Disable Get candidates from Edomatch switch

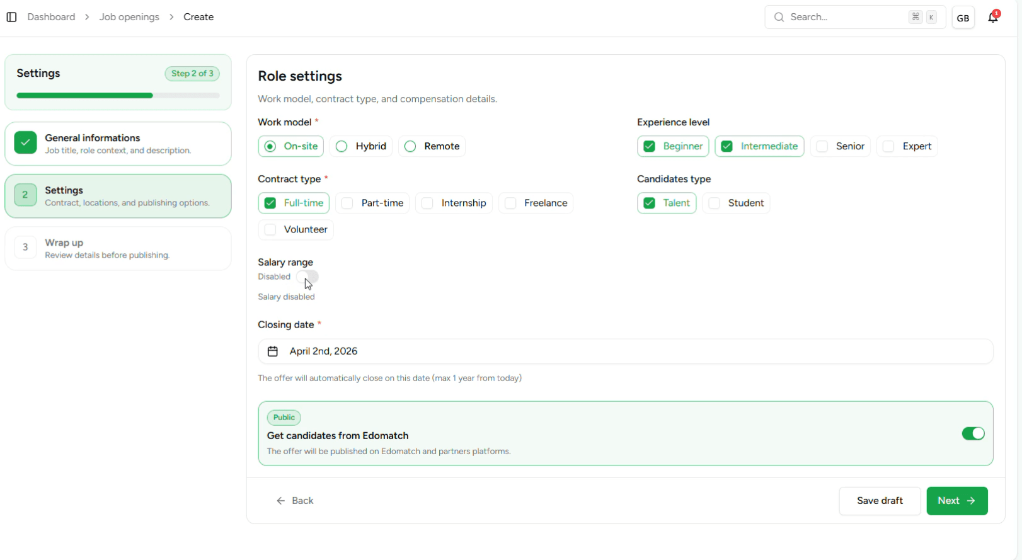[973, 433]
